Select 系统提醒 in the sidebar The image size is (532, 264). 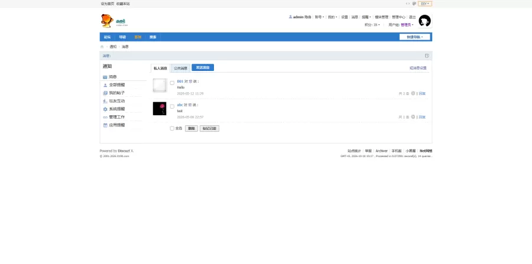(116, 109)
